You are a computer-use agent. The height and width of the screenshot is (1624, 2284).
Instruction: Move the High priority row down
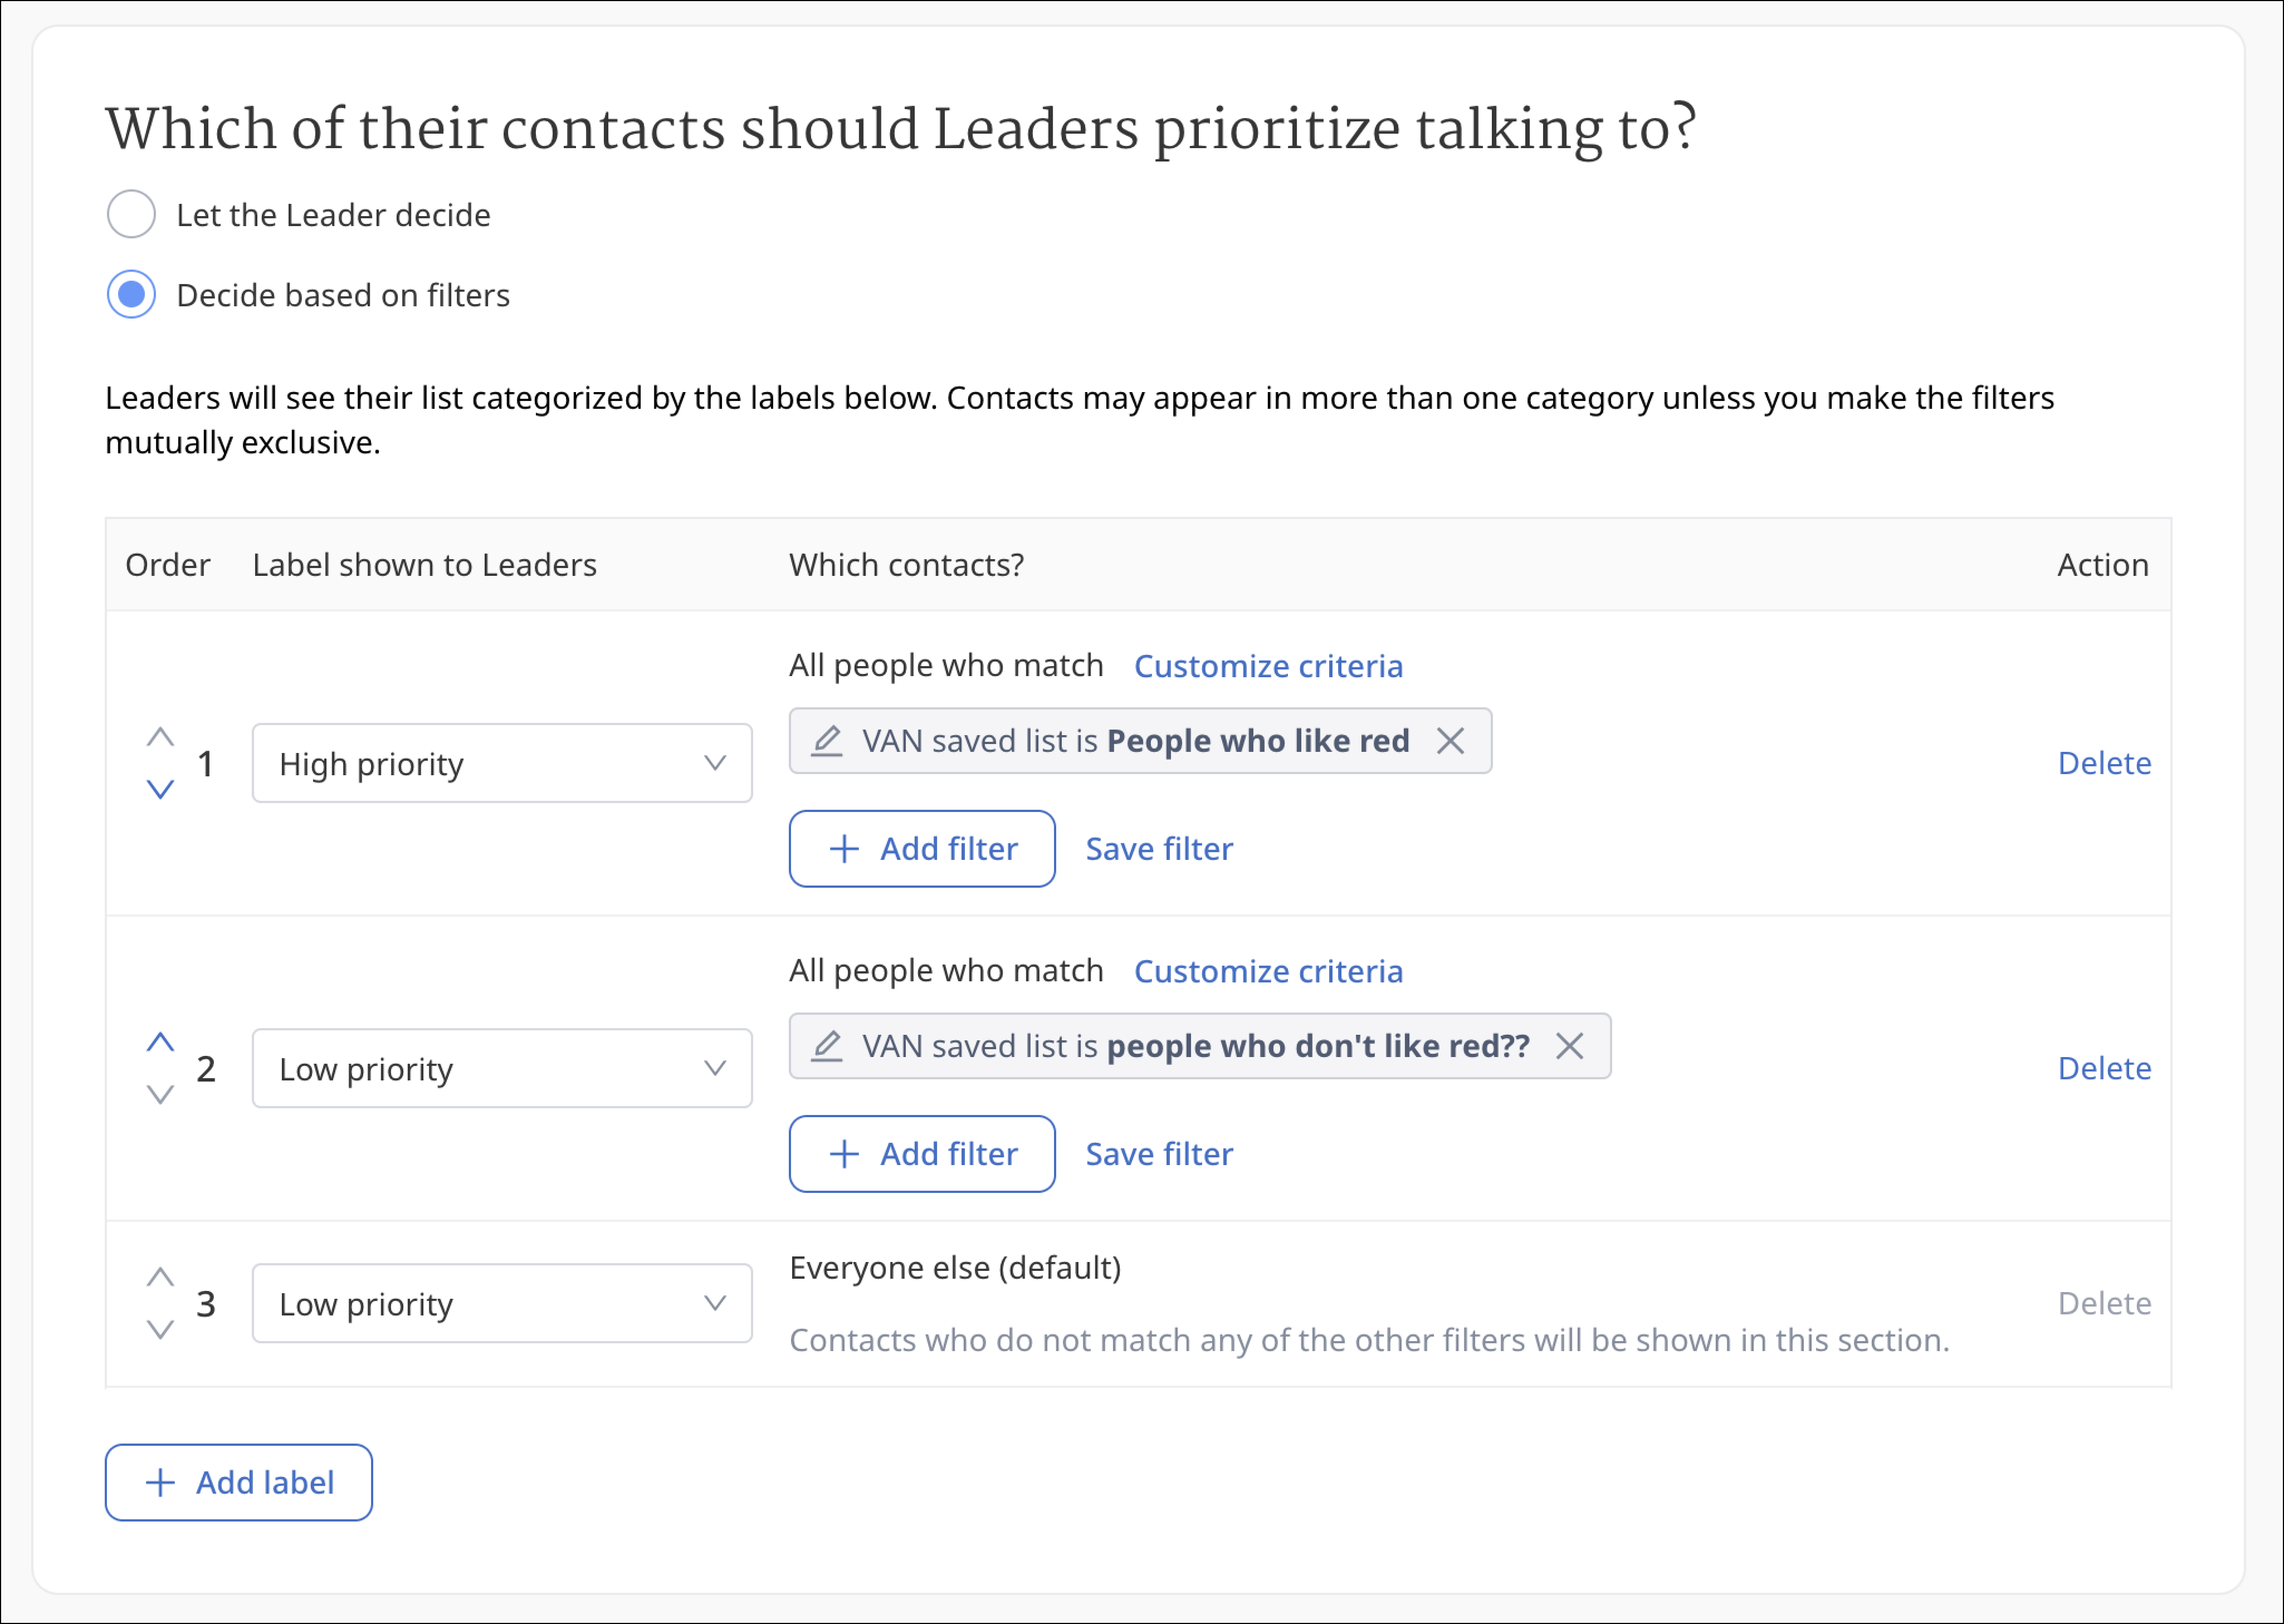pos(160,790)
